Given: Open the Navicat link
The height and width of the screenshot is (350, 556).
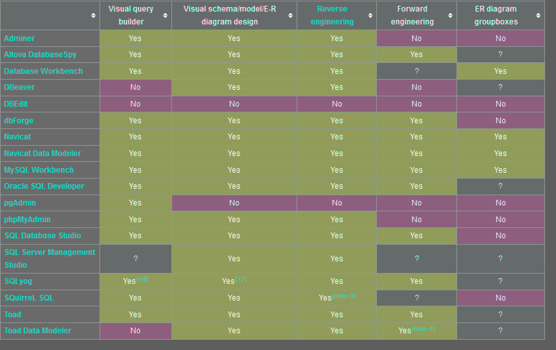Looking at the screenshot, I should click(17, 137).
